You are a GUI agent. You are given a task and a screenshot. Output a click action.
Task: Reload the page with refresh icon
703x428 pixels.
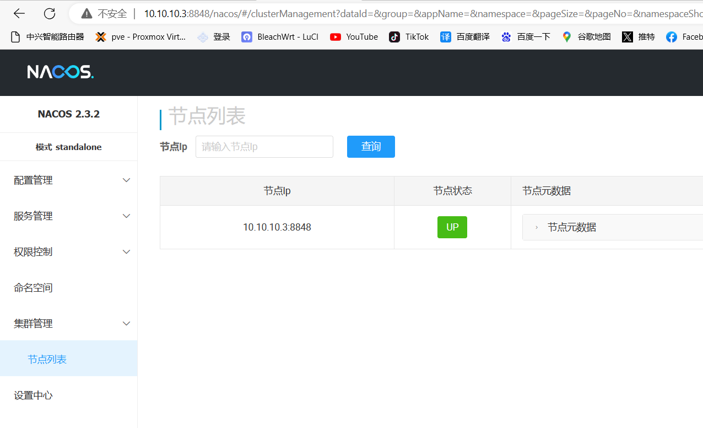pyautogui.click(x=50, y=14)
